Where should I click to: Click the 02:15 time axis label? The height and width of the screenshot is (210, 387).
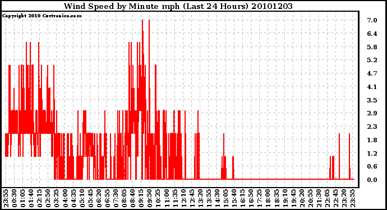click(39, 199)
